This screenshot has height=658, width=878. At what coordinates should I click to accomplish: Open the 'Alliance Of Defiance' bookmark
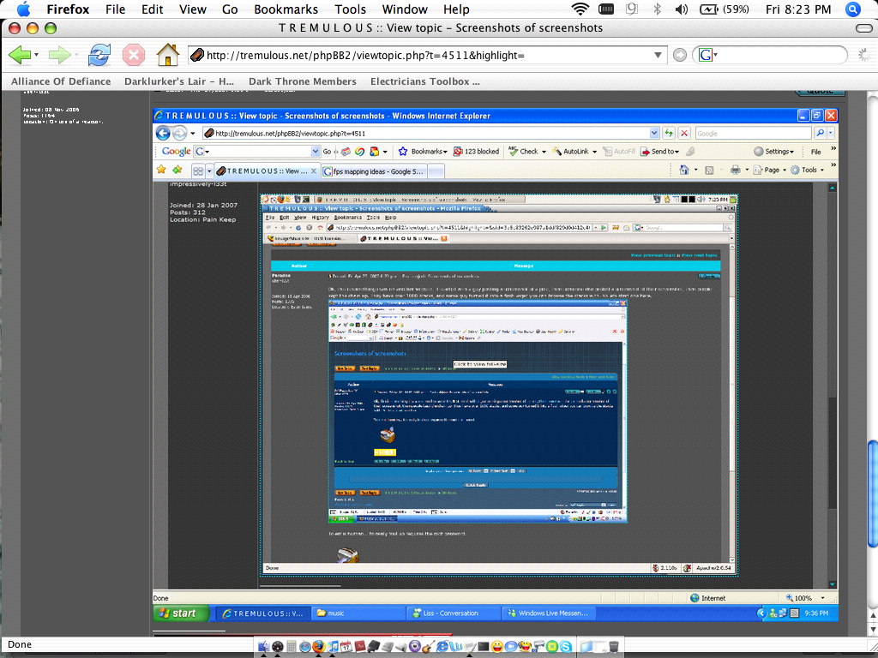(61, 81)
